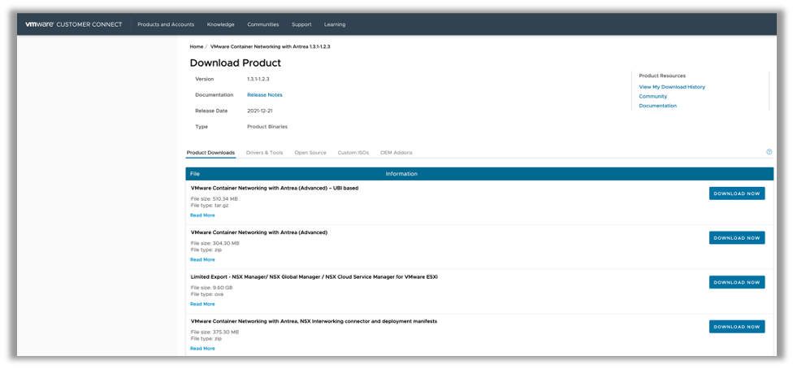Expand Read More under NSX Manager ova

(202, 304)
